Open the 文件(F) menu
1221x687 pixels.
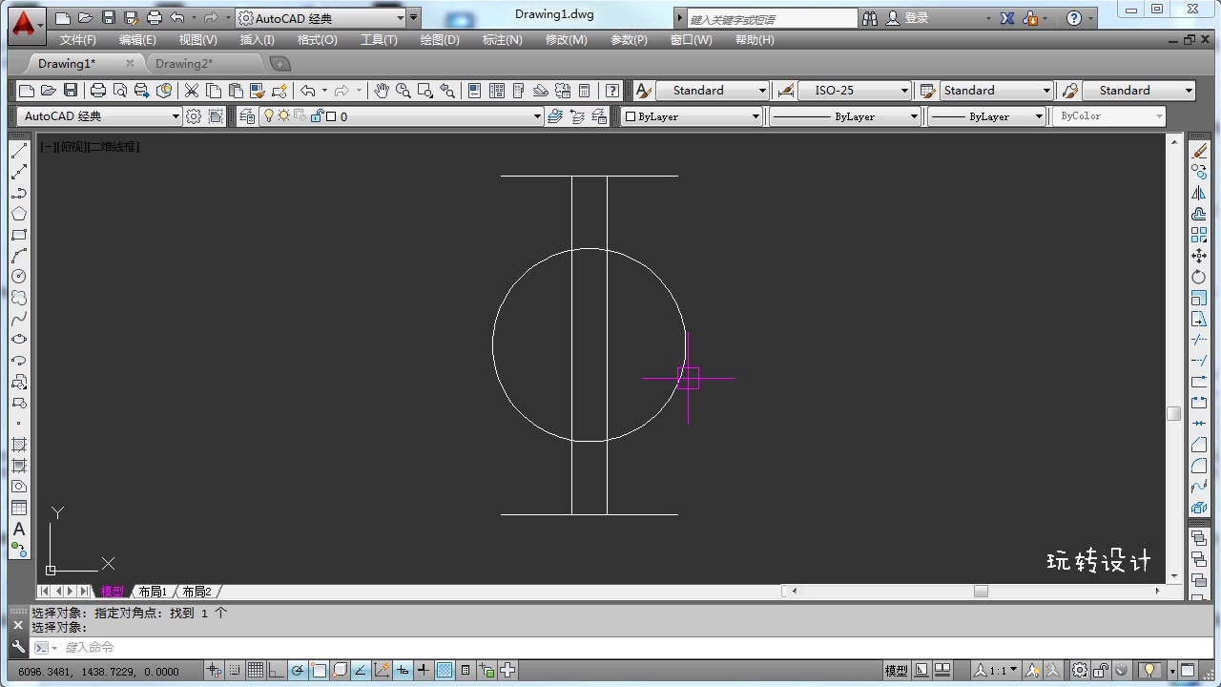(78, 40)
